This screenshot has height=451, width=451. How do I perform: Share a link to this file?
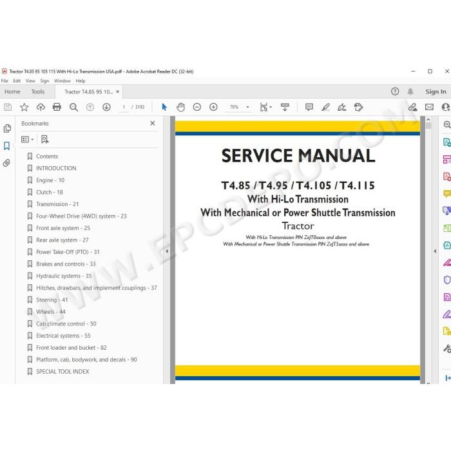[x=413, y=108]
